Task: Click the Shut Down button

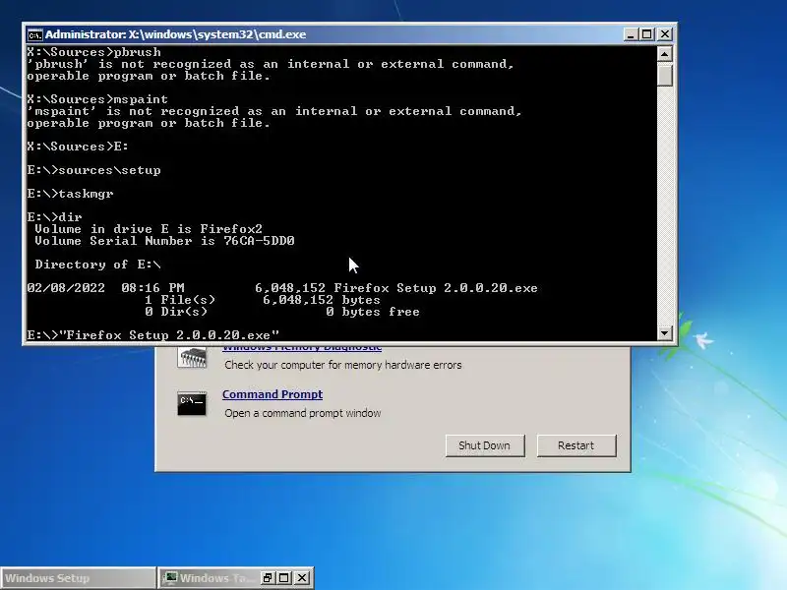Action: (x=485, y=445)
